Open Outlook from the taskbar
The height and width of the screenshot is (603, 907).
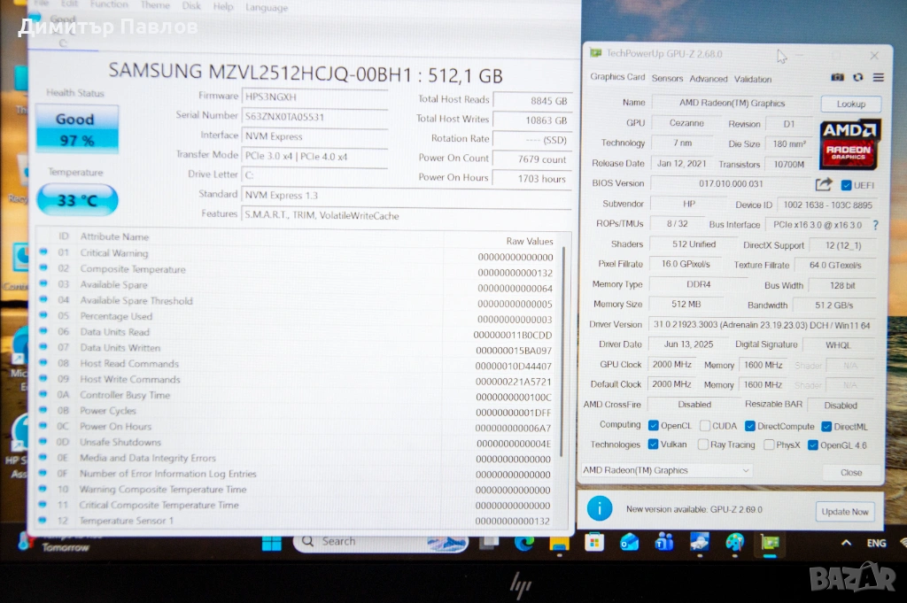click(629, 542)
